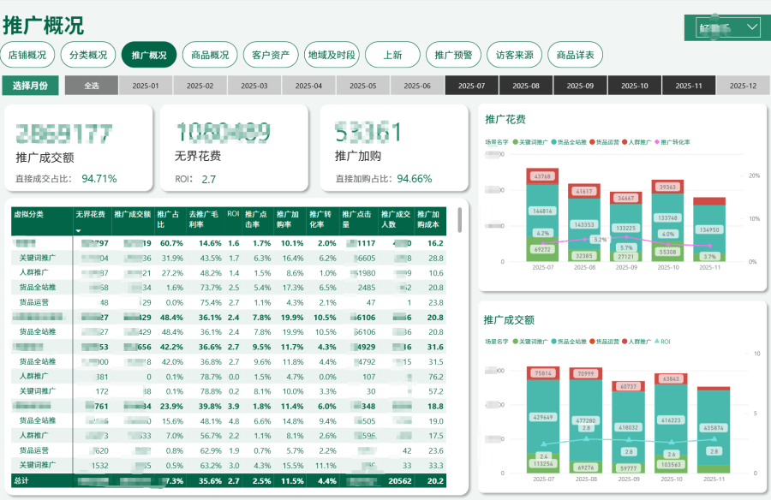Click the sort arrow under 无界花费 header
The width and height of the screenshot is (771, 500).
click(79, 231)
